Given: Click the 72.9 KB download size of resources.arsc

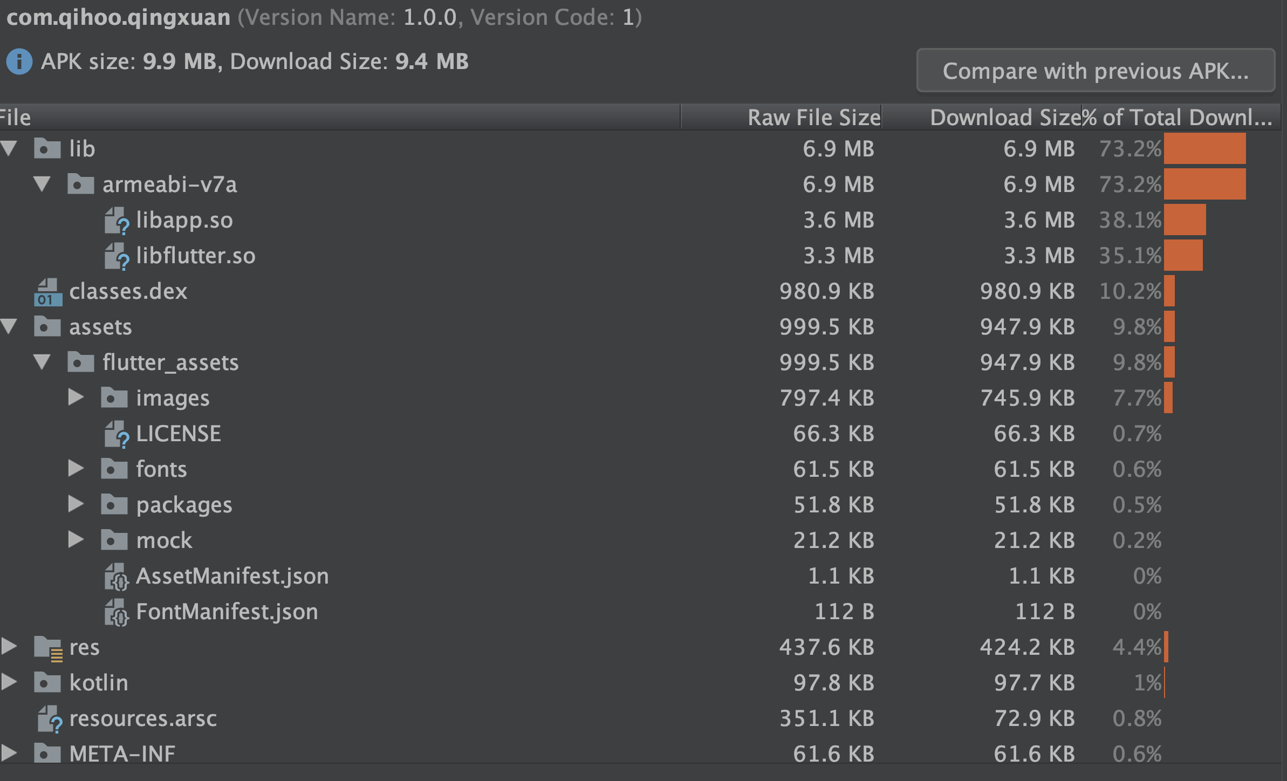Looking at the screenshot, I should pos(1034,718).
